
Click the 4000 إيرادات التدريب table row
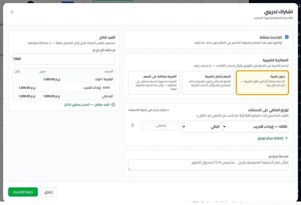[64, 88]
